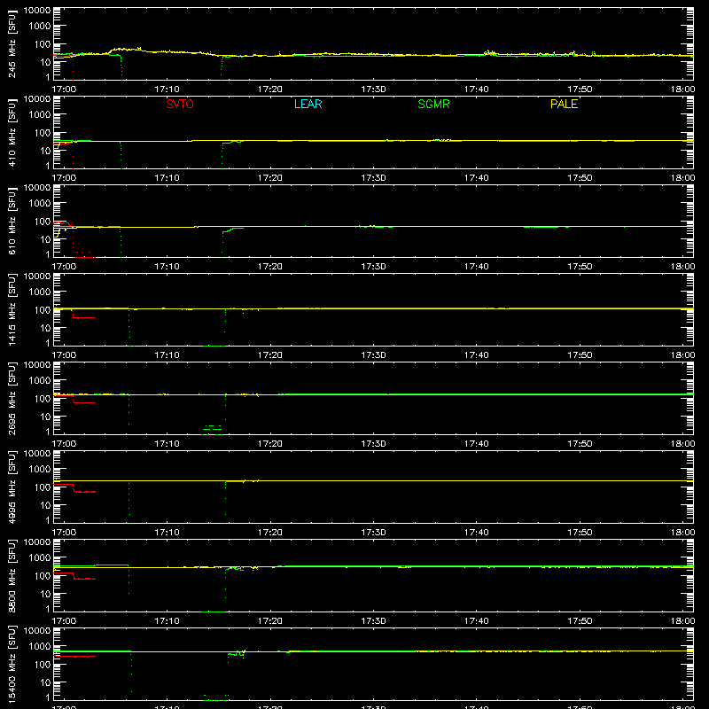Select the 610 MHz [SFU] axis label
The width and height of the screenshot is (709, 709).
[x=12, y=222]
